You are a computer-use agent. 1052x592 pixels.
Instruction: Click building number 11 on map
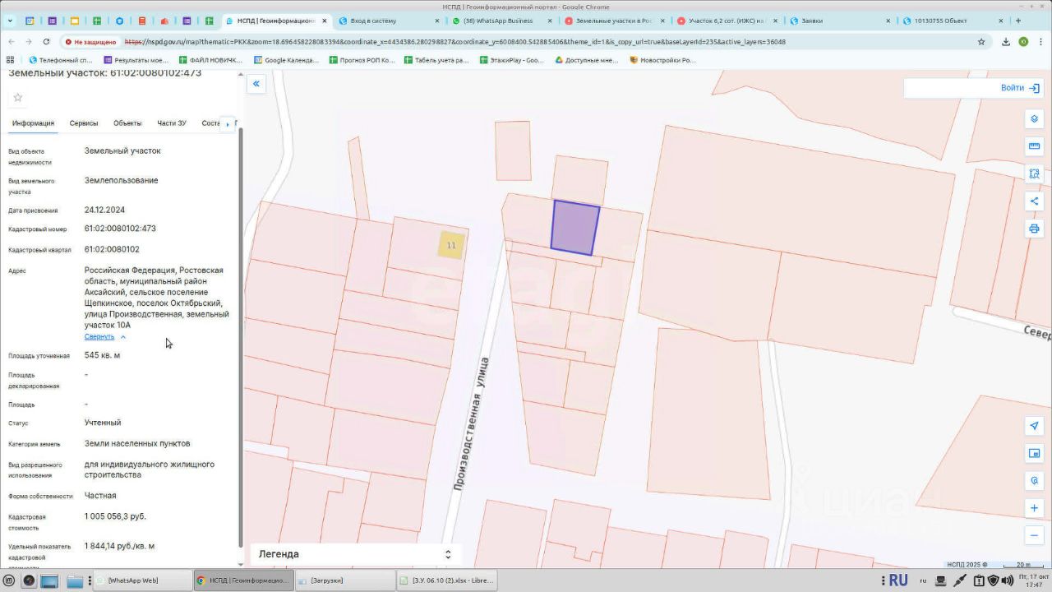pos(450,245)
